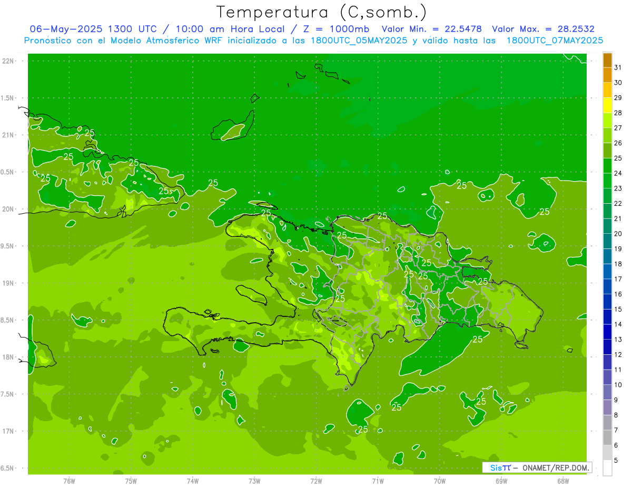Image resolution: width=632 pixels, height=488 pixels.
Task: Select the dark orange legend swatch above 31
Action: tap(607, 60)
